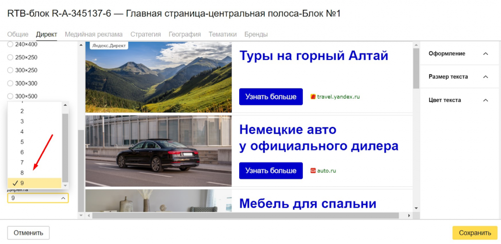Click the auto.ru favicon icon
501x244 pixels.
coord(313,171)
